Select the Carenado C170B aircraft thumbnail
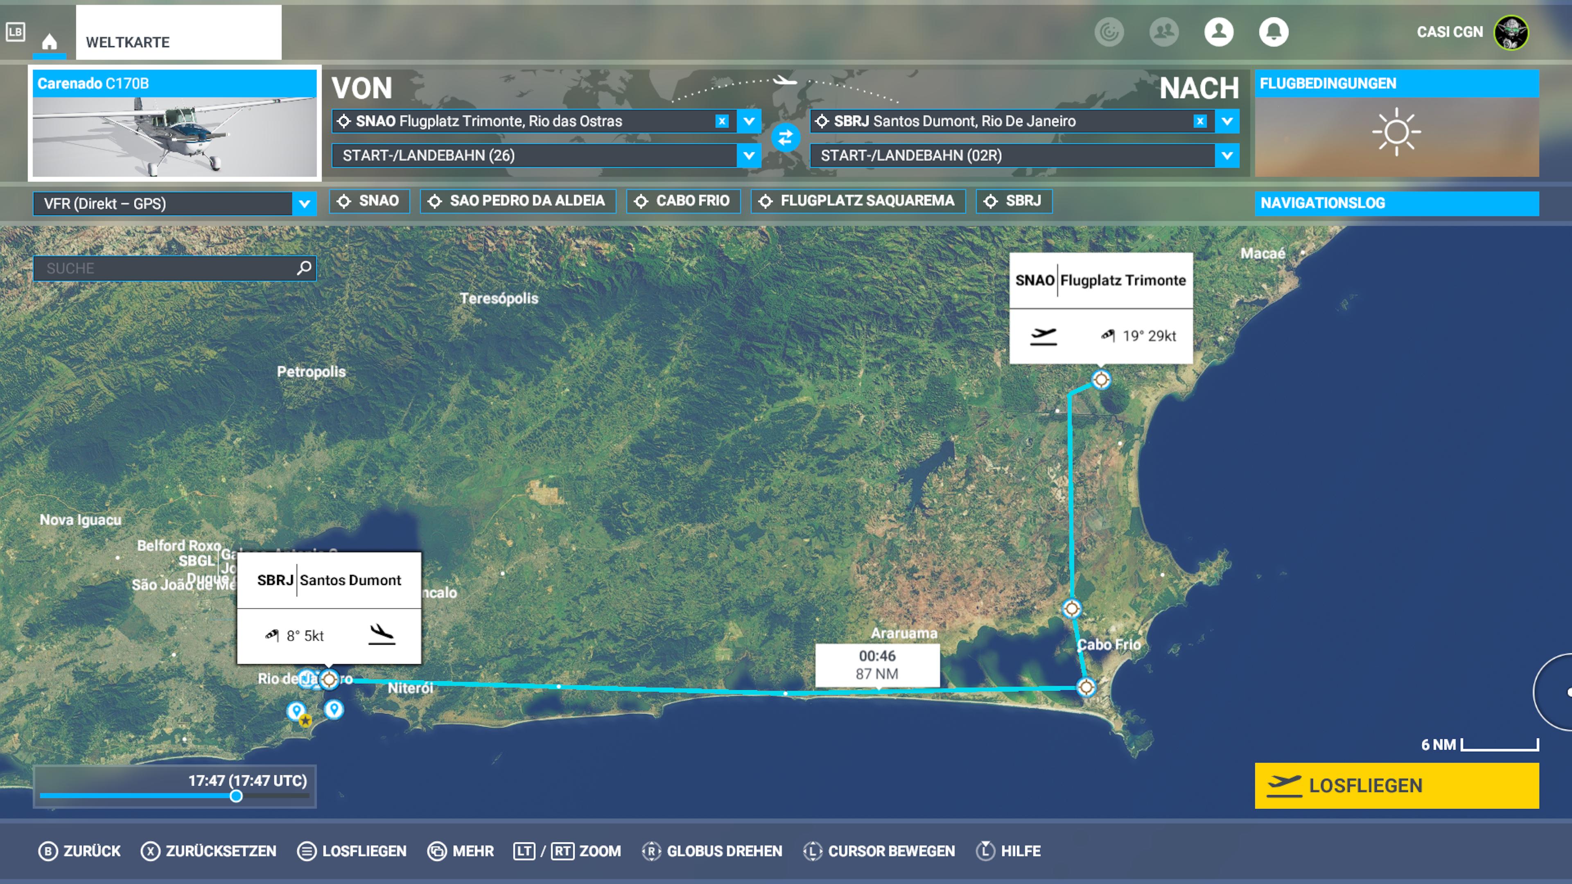1572x884 pixels. point(174,123)
